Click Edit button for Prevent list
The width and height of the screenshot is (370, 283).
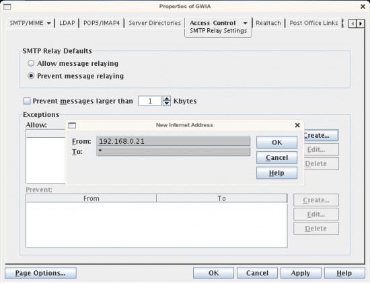316,214
